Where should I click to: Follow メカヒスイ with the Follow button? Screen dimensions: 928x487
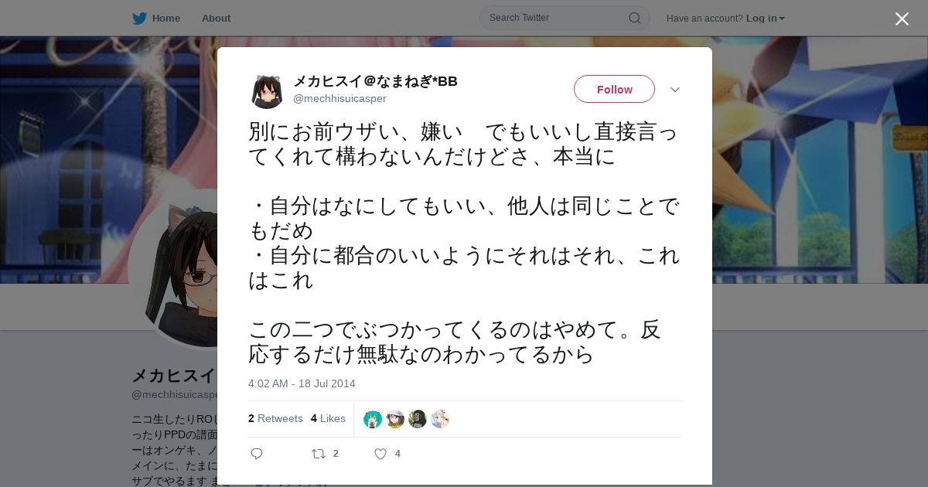pyautogui.click(x=614, y=89)
